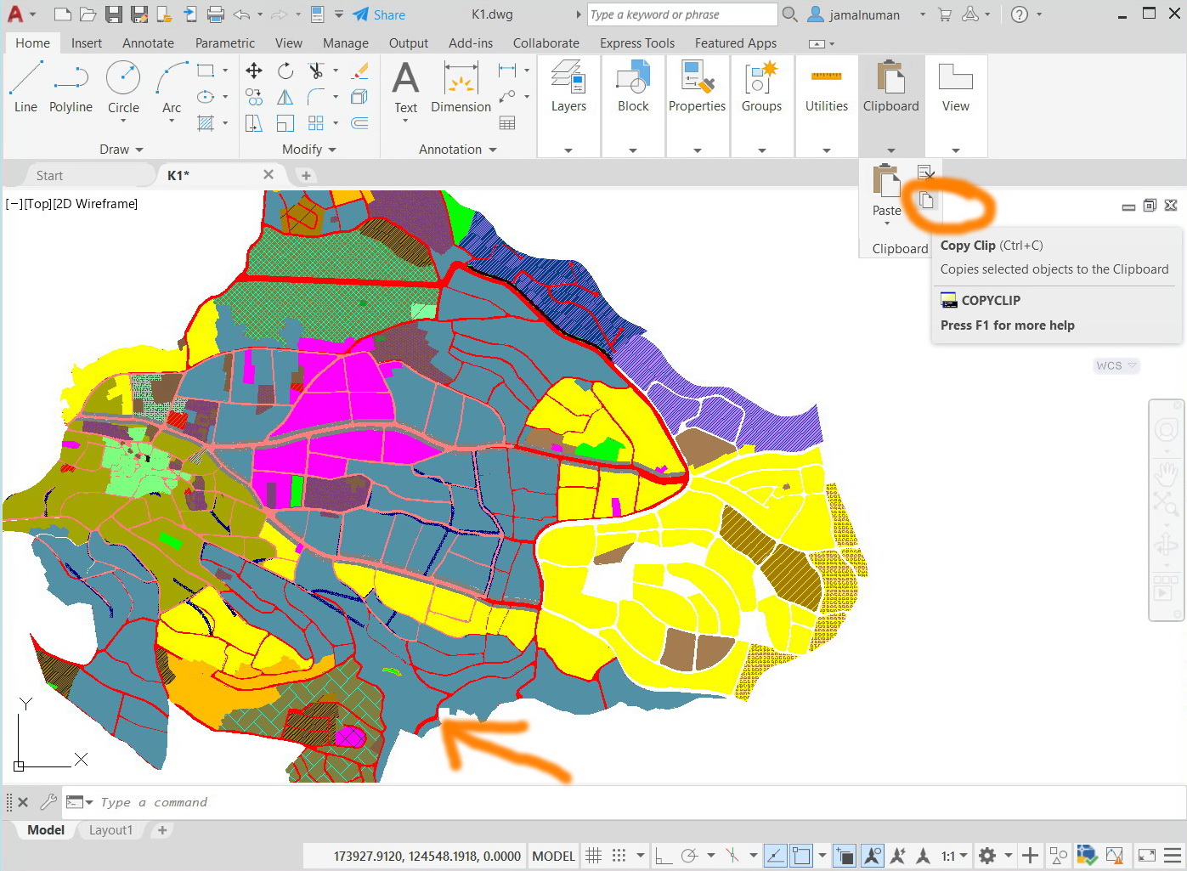1187x871 pixels.
Task: Click the Mirror tool
Action: (285, 98)
